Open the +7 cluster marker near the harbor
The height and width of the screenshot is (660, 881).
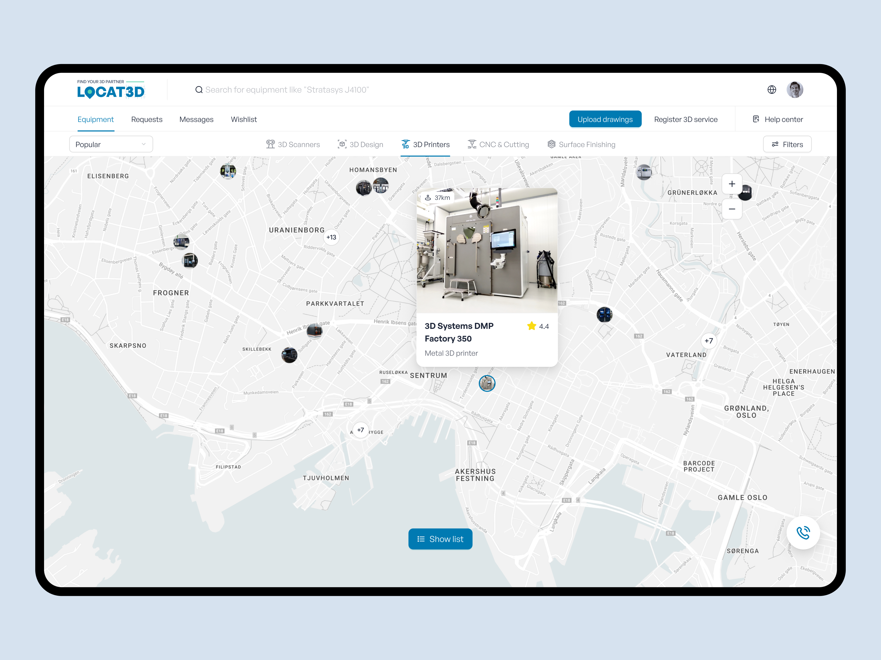360,430
